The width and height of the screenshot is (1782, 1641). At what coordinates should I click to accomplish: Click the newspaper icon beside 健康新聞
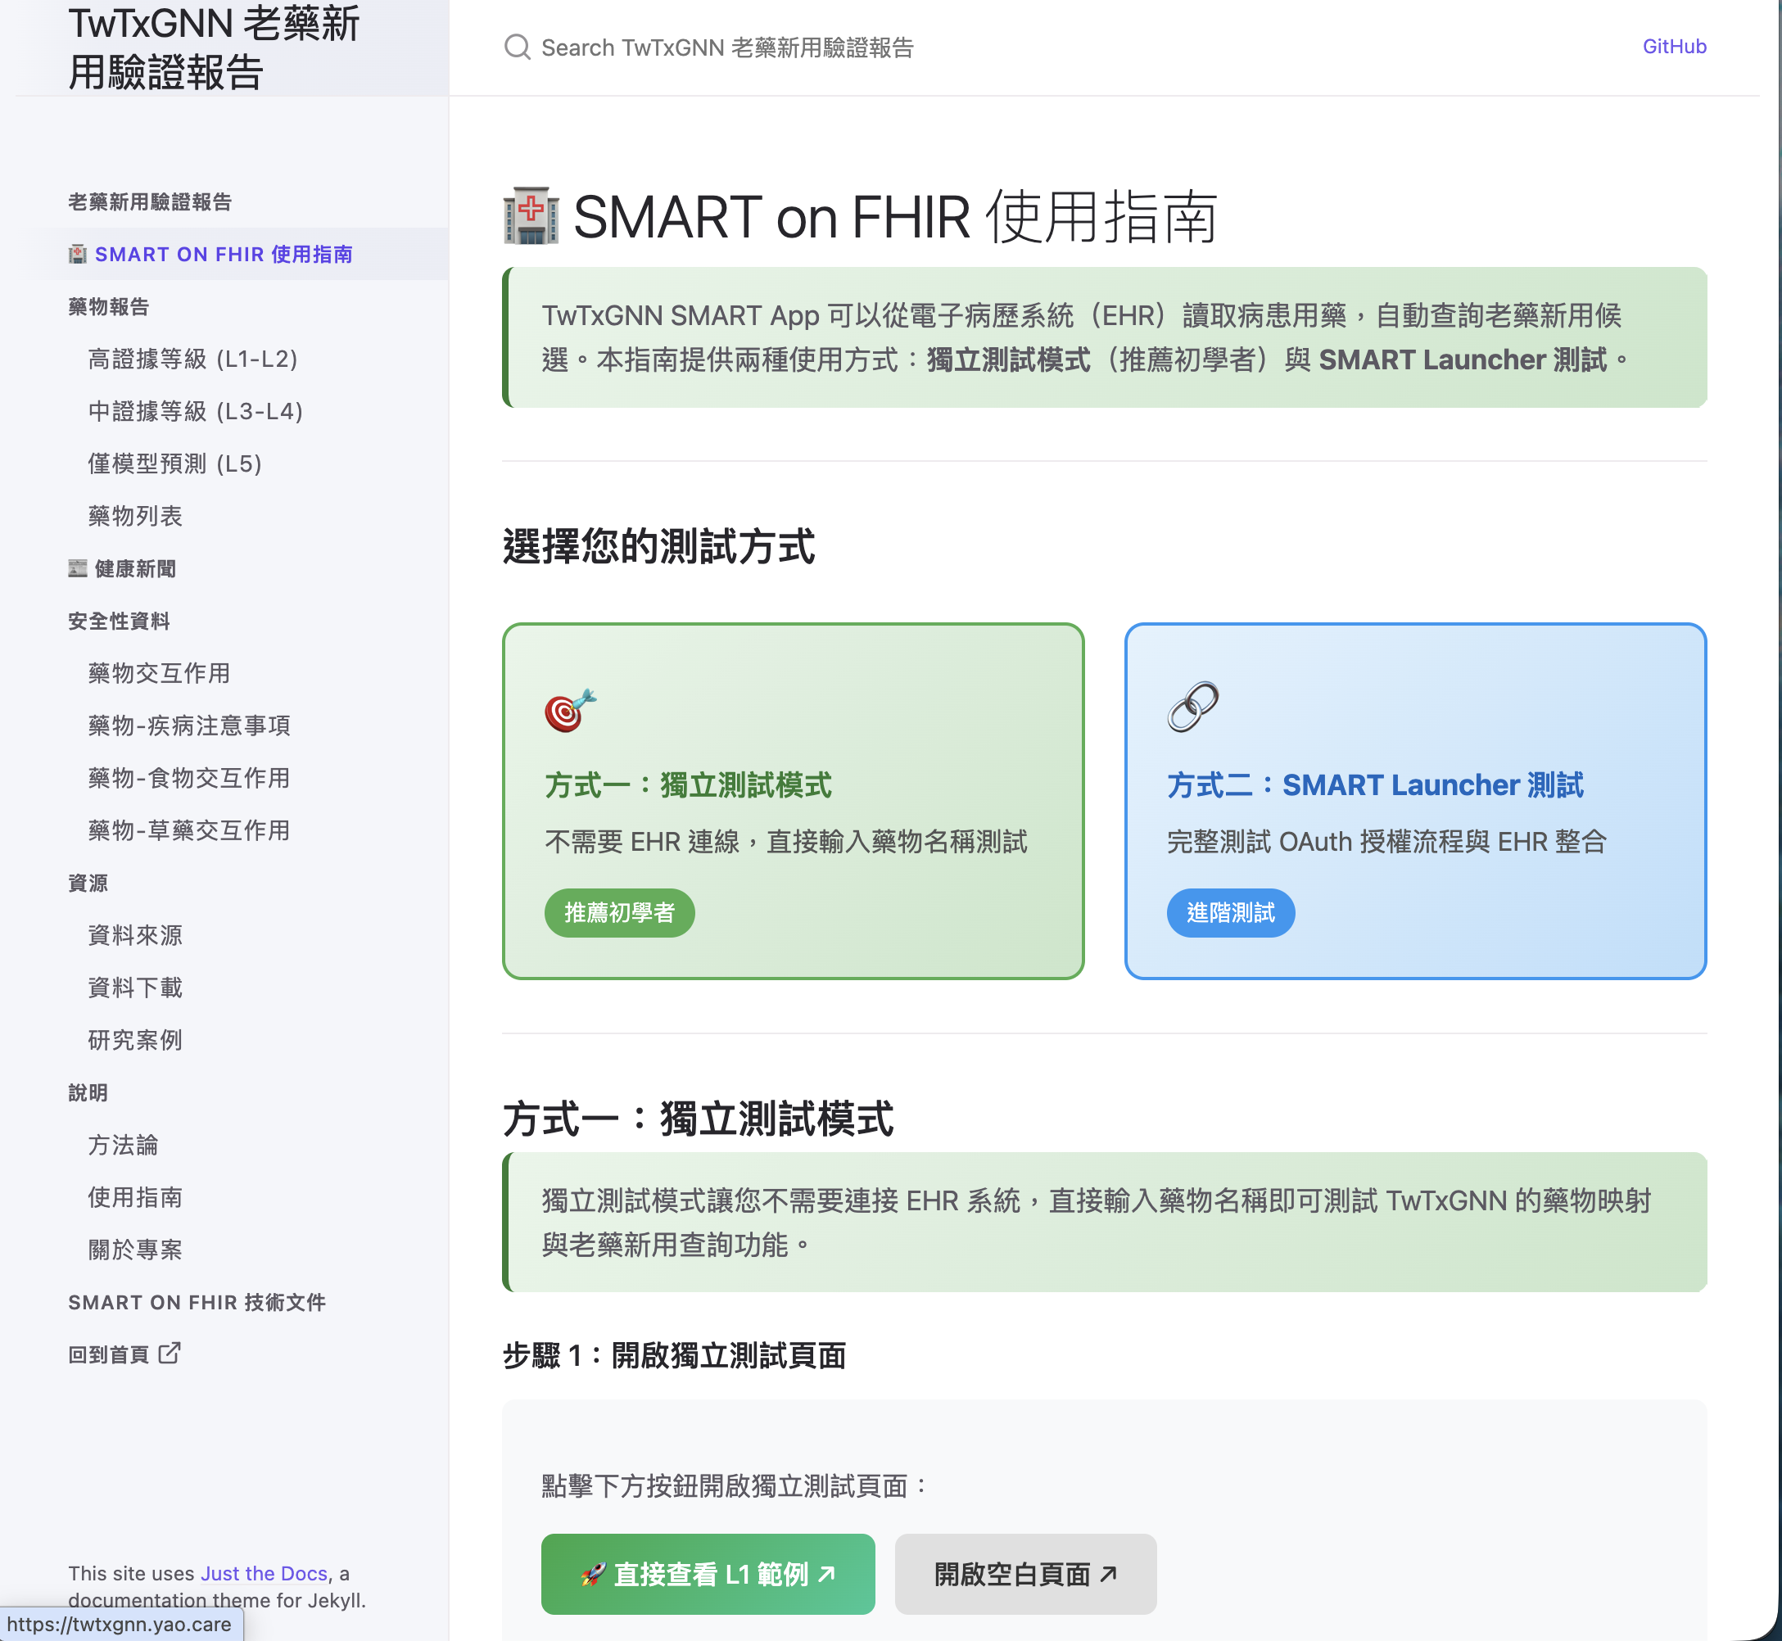coord(76,568)
